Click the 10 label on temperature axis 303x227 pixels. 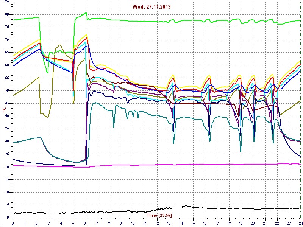click(7, 192)
